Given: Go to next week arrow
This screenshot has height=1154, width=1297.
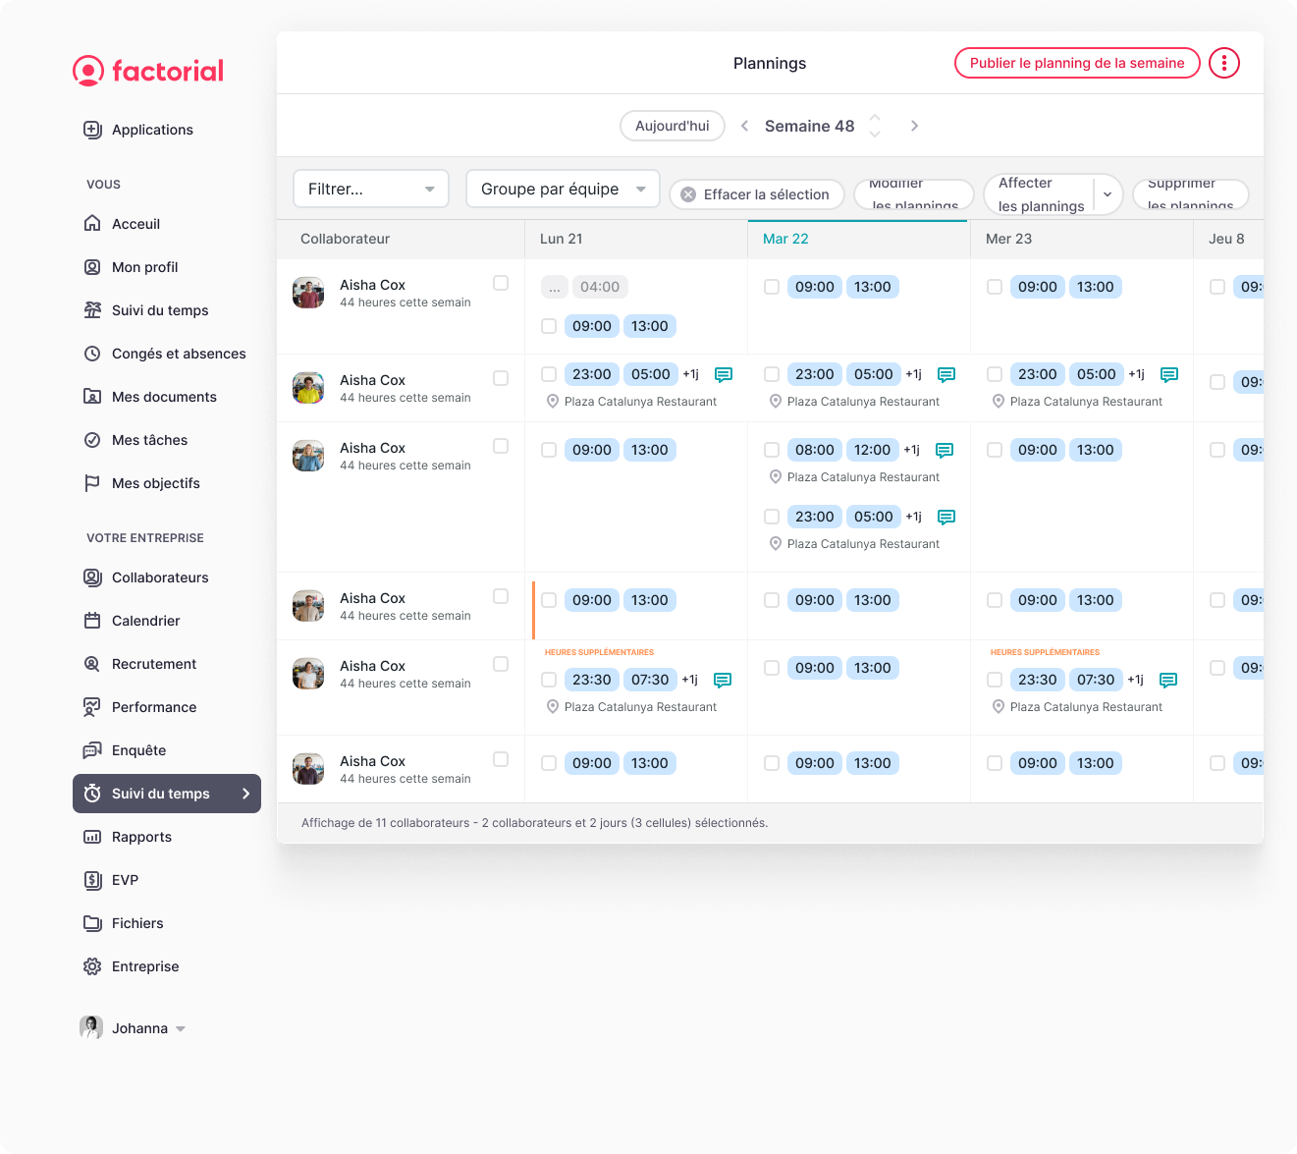Looking at the screenshot, I should click(x=914, y=126).
